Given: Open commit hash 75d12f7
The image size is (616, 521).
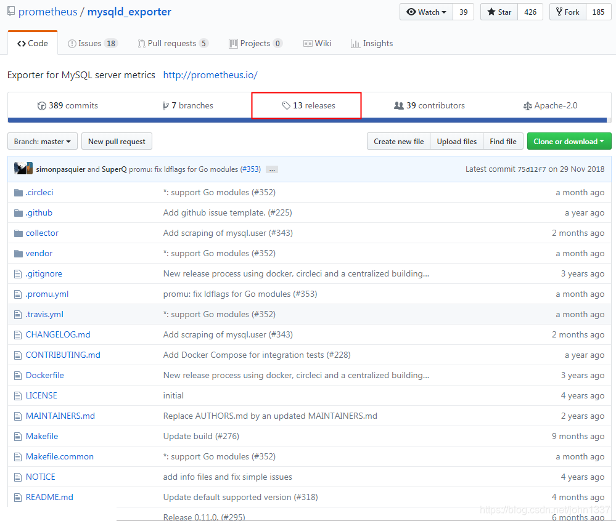Looking at the screenshot, I should (x=532, y=169).
